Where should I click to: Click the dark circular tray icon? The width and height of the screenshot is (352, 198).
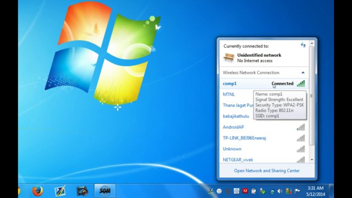(x=228, y=191)
